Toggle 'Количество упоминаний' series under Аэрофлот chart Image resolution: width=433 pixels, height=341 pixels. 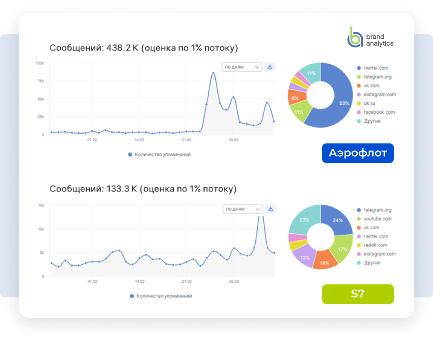(159, 154)
